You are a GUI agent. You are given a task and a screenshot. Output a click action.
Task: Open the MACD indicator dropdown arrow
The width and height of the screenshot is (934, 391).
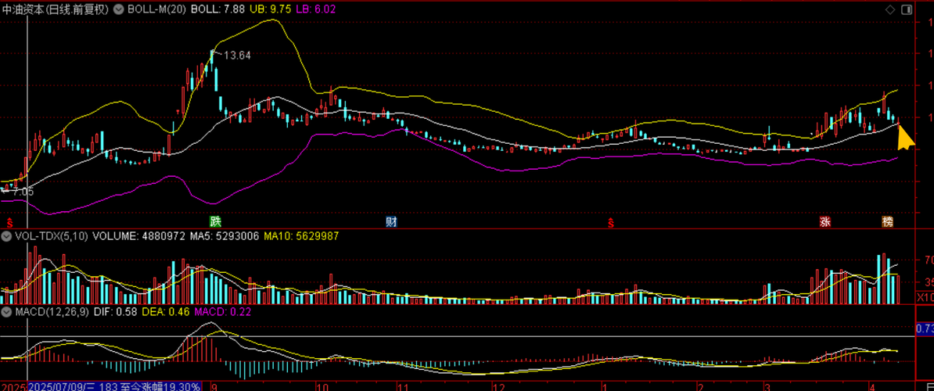tap(6, 311)
